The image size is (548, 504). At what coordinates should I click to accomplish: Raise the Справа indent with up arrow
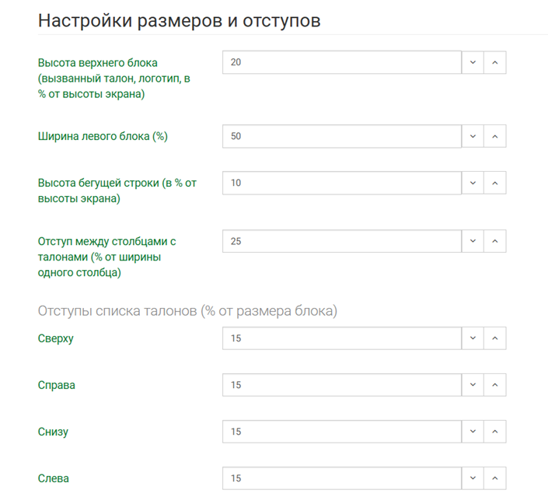pos(495,385)
